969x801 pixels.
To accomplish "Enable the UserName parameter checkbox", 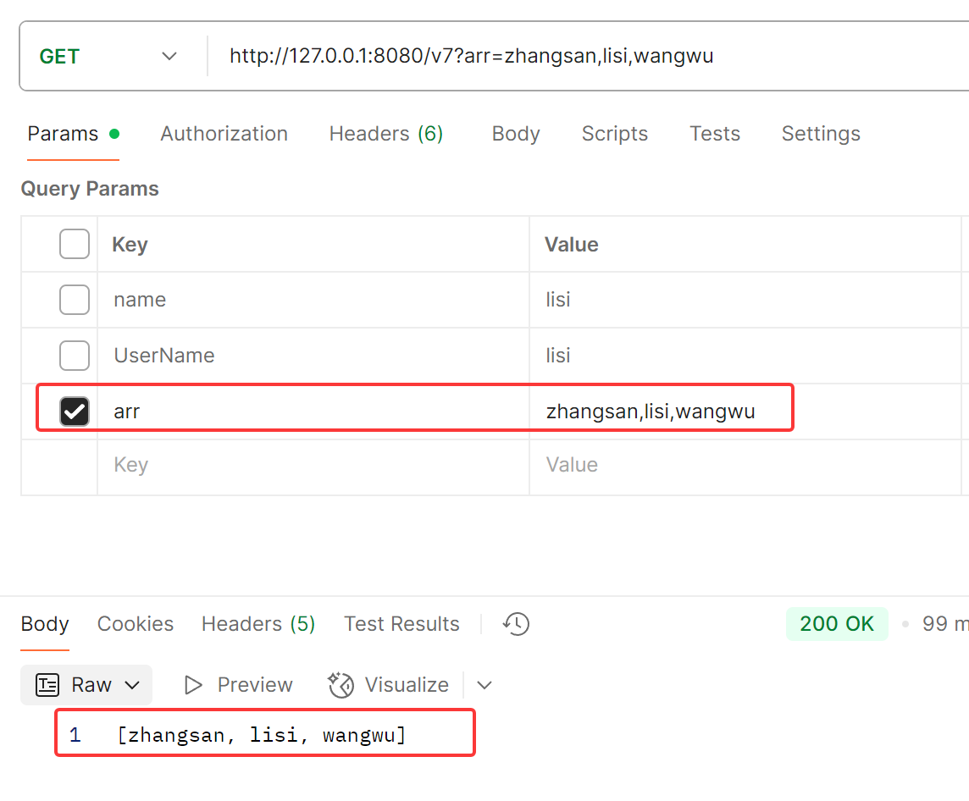I will [75, 355].
